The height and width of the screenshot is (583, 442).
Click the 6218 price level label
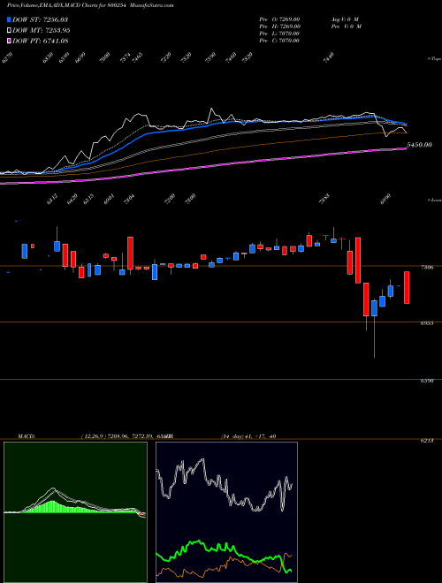427,441
